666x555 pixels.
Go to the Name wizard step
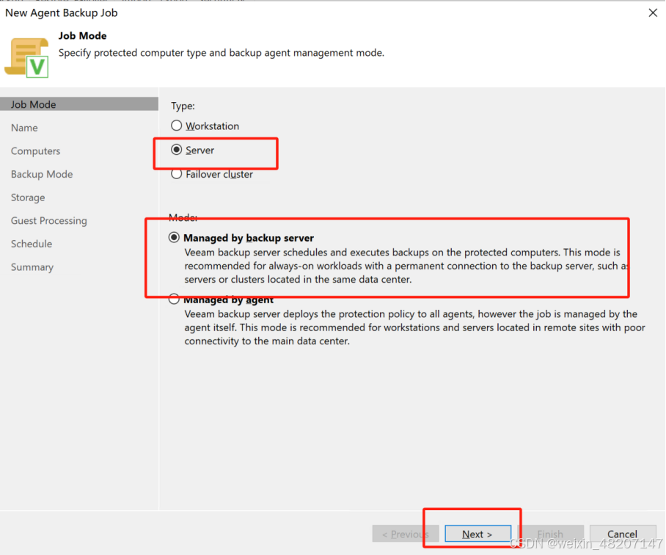tap(24, 128)
